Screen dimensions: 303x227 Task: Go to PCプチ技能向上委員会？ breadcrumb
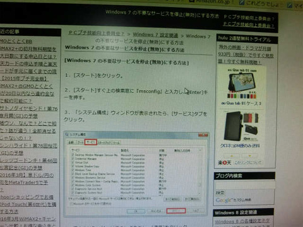click(97, 33)
